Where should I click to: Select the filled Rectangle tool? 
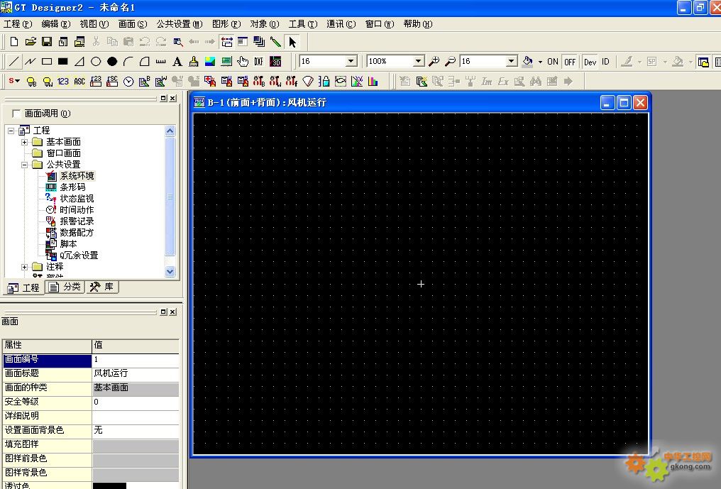pyautogui.click(x=63, y=61)
